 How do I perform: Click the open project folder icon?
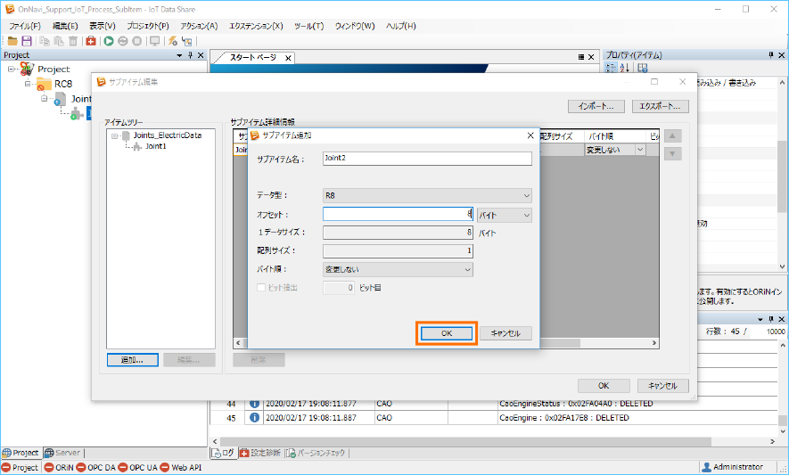(x=12, y=41)
